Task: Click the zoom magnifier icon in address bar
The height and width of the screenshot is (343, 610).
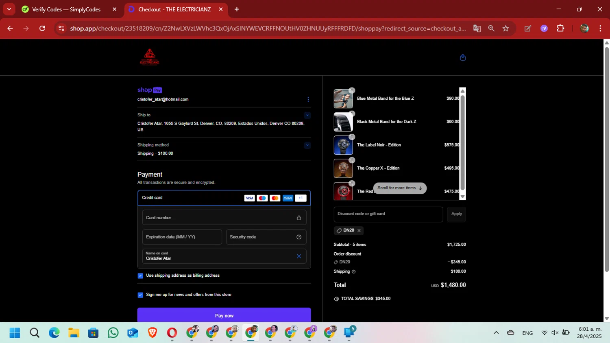Action: coord(491,28)
